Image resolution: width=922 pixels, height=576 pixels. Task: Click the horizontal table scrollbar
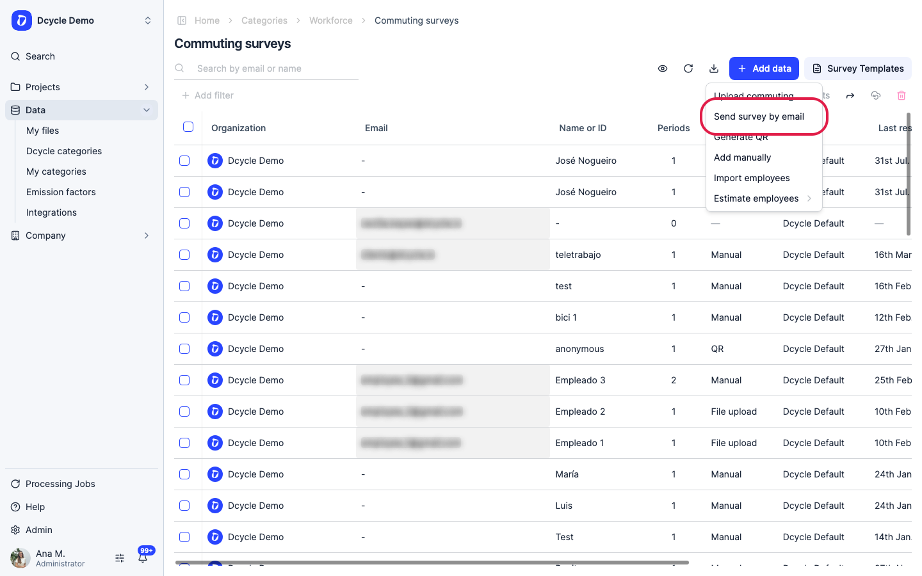click(432, 563)
